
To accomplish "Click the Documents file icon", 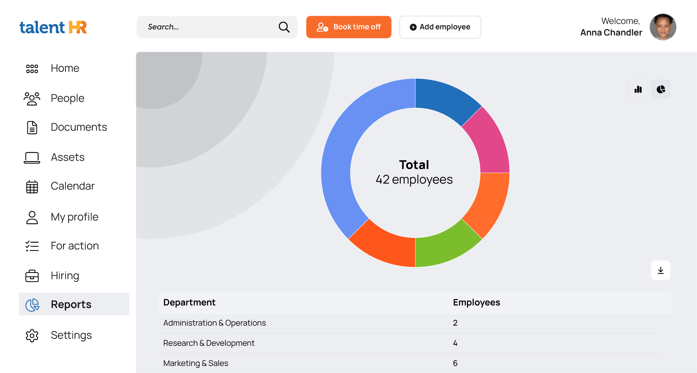I will click(x=32, y=128).
